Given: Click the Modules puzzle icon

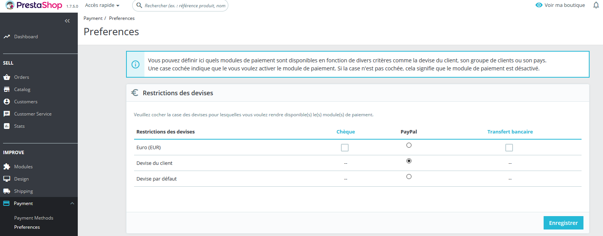Looking at the screenshot, I should tap(7, 167).
